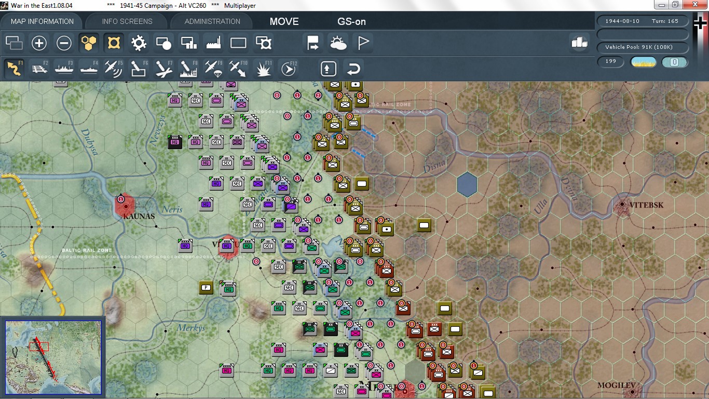Select the Vitebsk city marker

[622, 205]
